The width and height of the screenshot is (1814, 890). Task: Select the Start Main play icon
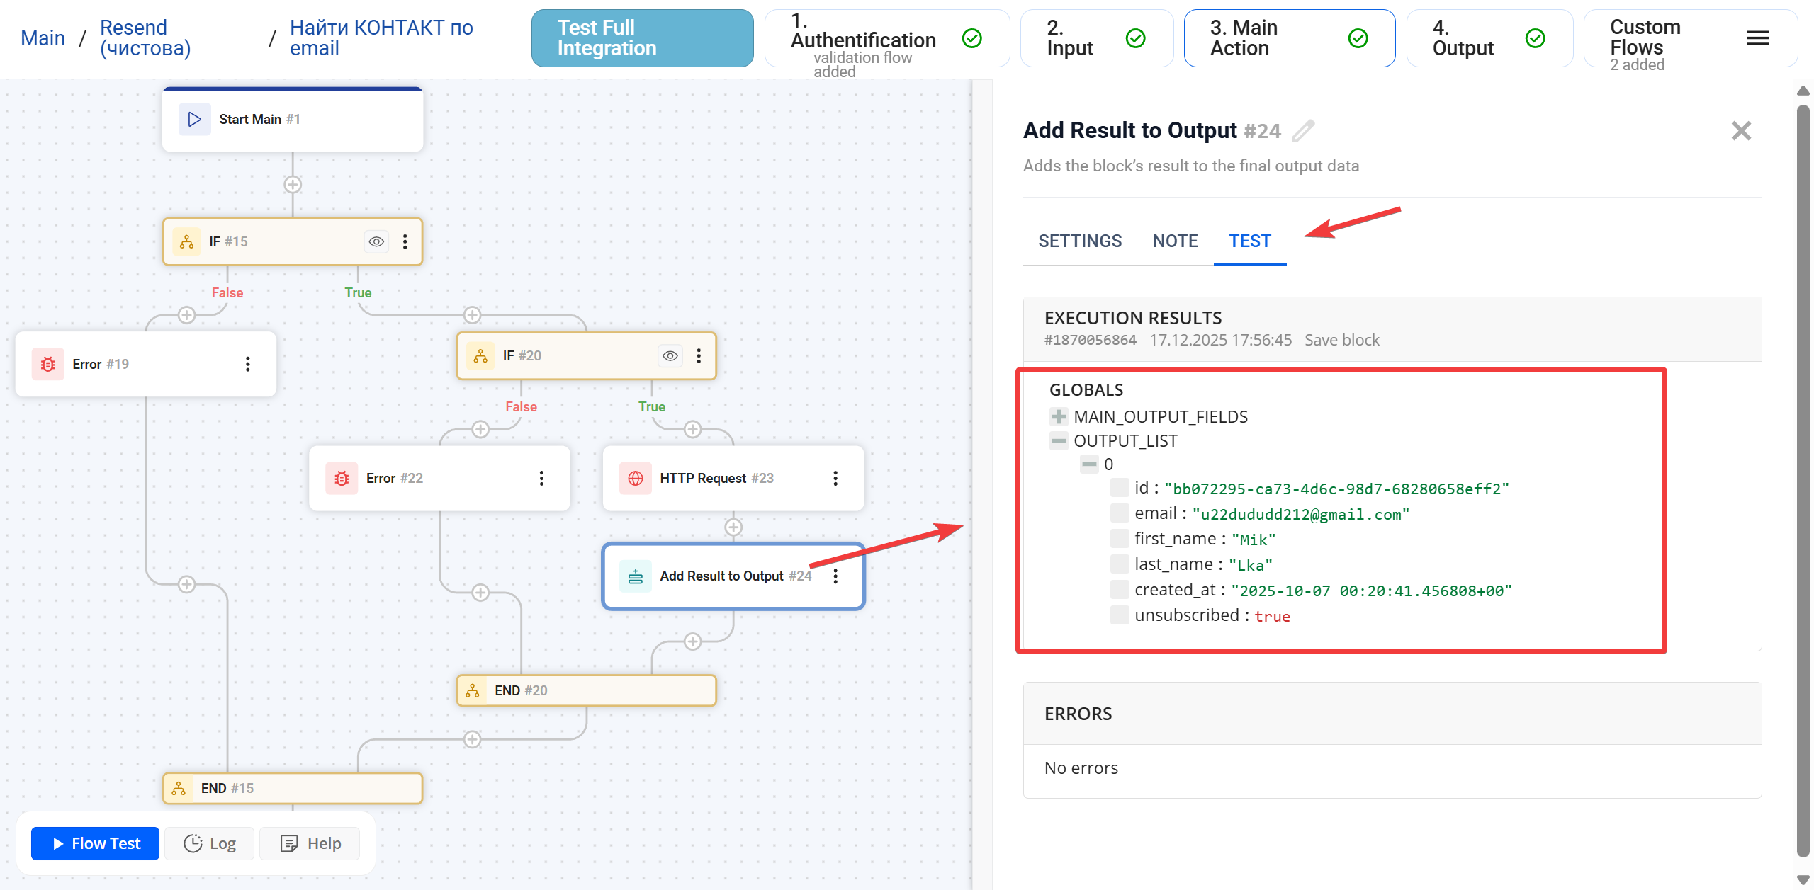click(x=195, y=119)
